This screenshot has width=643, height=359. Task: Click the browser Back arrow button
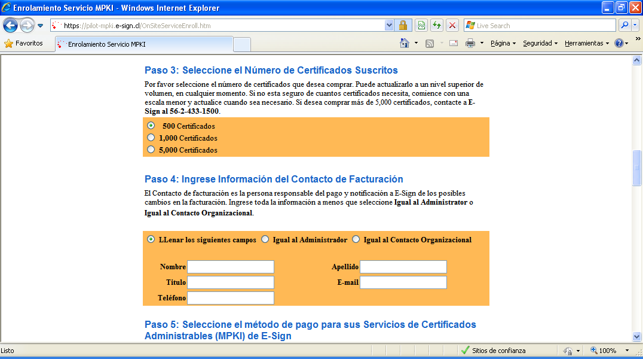point(11,26)
